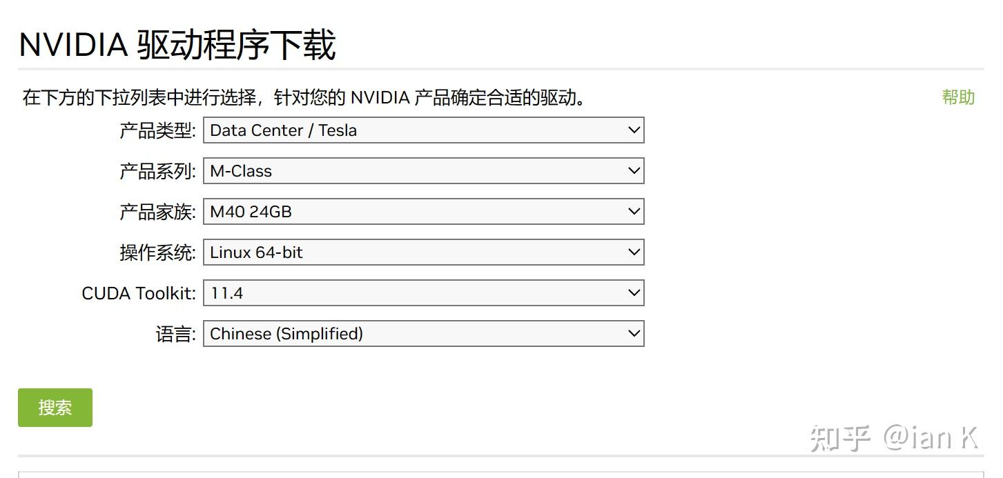
Task: Select the 操作系统 Linux 64-bit combo box
Action: (422, 252)
